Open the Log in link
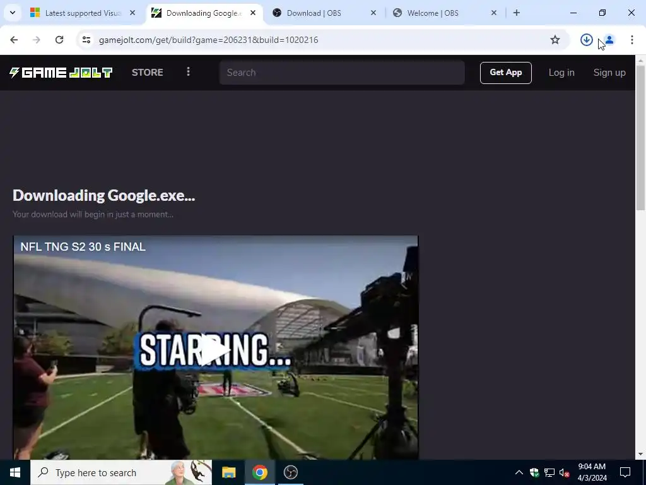This screenshot has height=485, width=646. tap(561, 73)
